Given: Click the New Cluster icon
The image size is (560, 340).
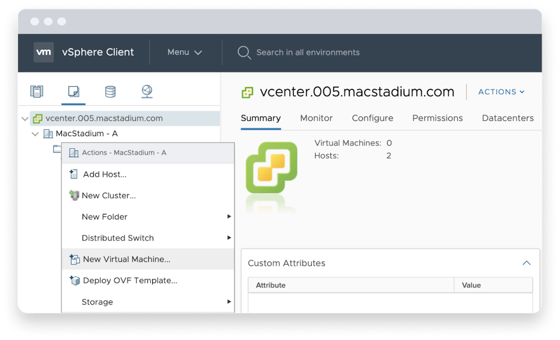Looking at the screenshot, I should click(74, 196).
